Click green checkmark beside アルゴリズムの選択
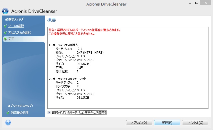The height and width of the screenshot is (130, 213). click(x=5, y=32)
